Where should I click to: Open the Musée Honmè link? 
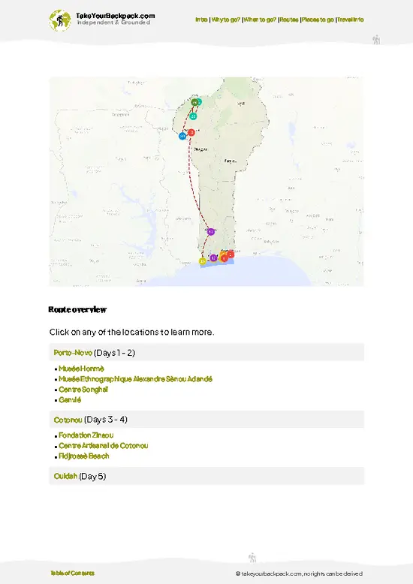[81, 369]
